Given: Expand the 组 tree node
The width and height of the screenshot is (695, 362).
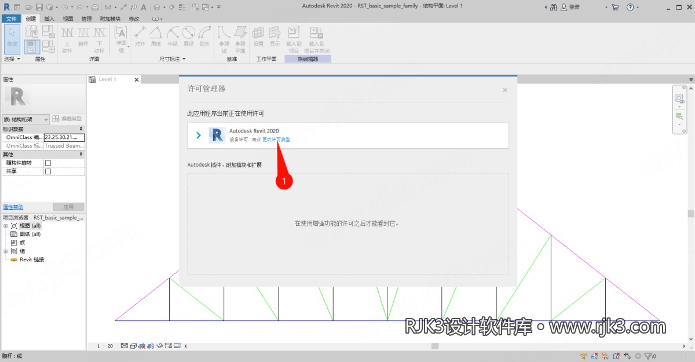Looking at the screenshot, I should 6,251.
